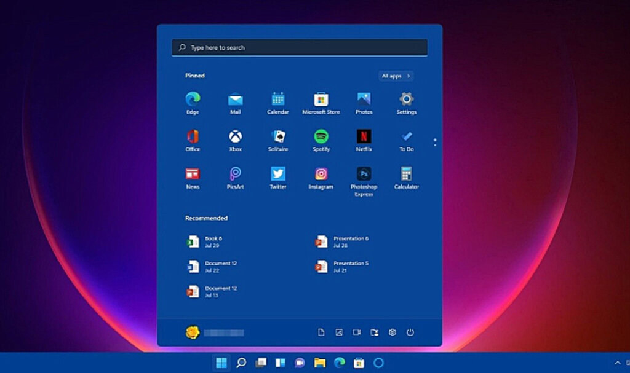This screenshot has height=373, width=630.
Task: Click the Widgets icon on the taskbar
Action: pyautogui.click(x=281, y=363)
